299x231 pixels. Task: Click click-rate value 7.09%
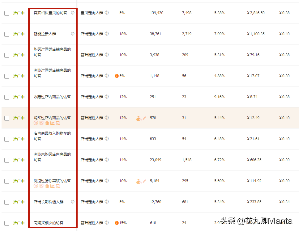pos(220,34)
